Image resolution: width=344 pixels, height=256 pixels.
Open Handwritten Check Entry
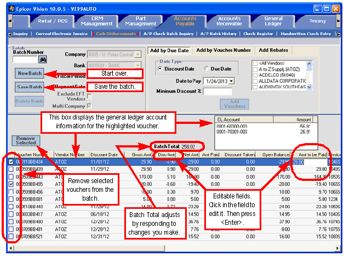click(306, 34)
